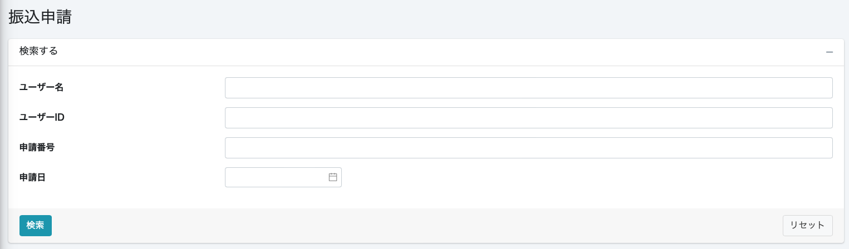Click the 申請日 date field

(x=276, y=177)
